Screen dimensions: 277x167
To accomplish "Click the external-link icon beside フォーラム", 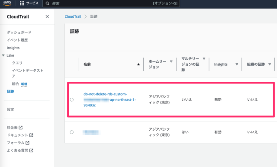I will [27, 143].
